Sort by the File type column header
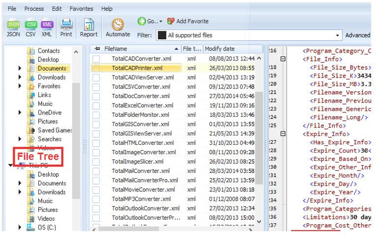The width and height of the screenshot is (377, 237). 192,49
